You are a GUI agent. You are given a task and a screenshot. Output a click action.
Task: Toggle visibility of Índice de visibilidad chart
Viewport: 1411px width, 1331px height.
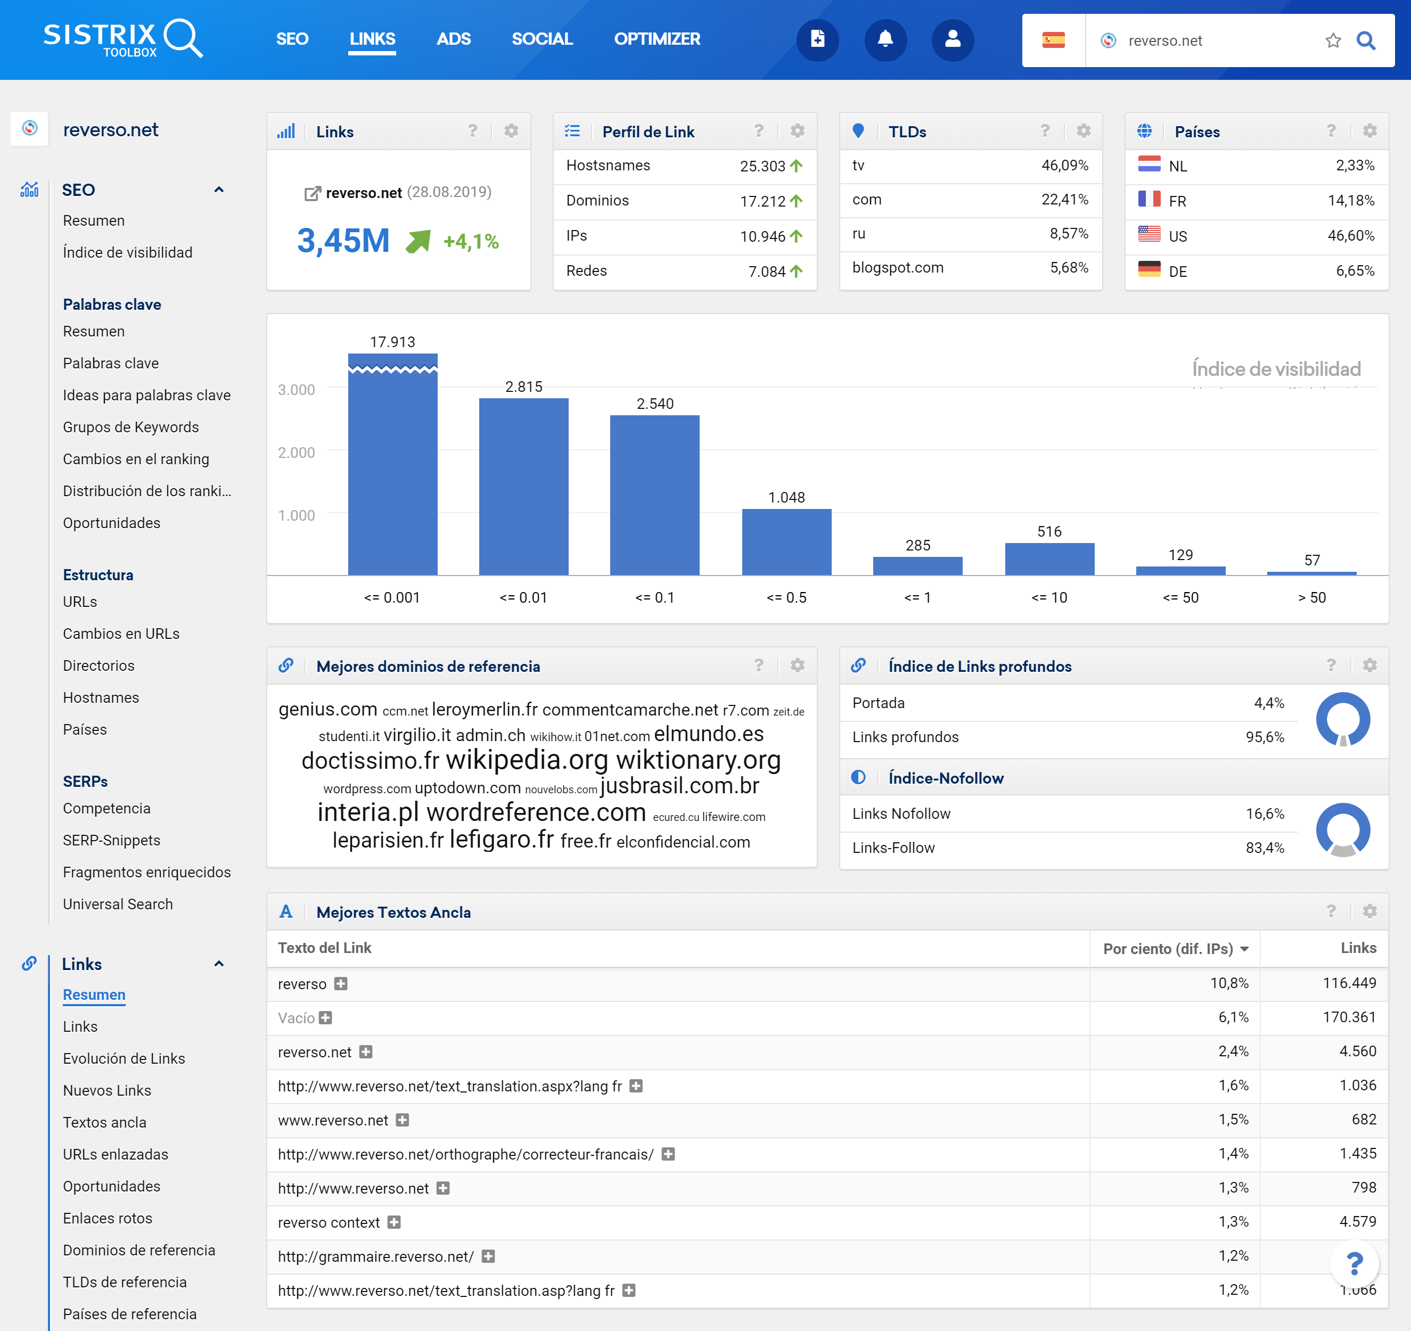pos(1276,370)
